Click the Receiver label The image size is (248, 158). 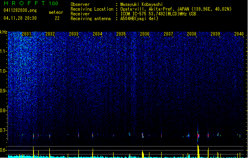point(80,14)
